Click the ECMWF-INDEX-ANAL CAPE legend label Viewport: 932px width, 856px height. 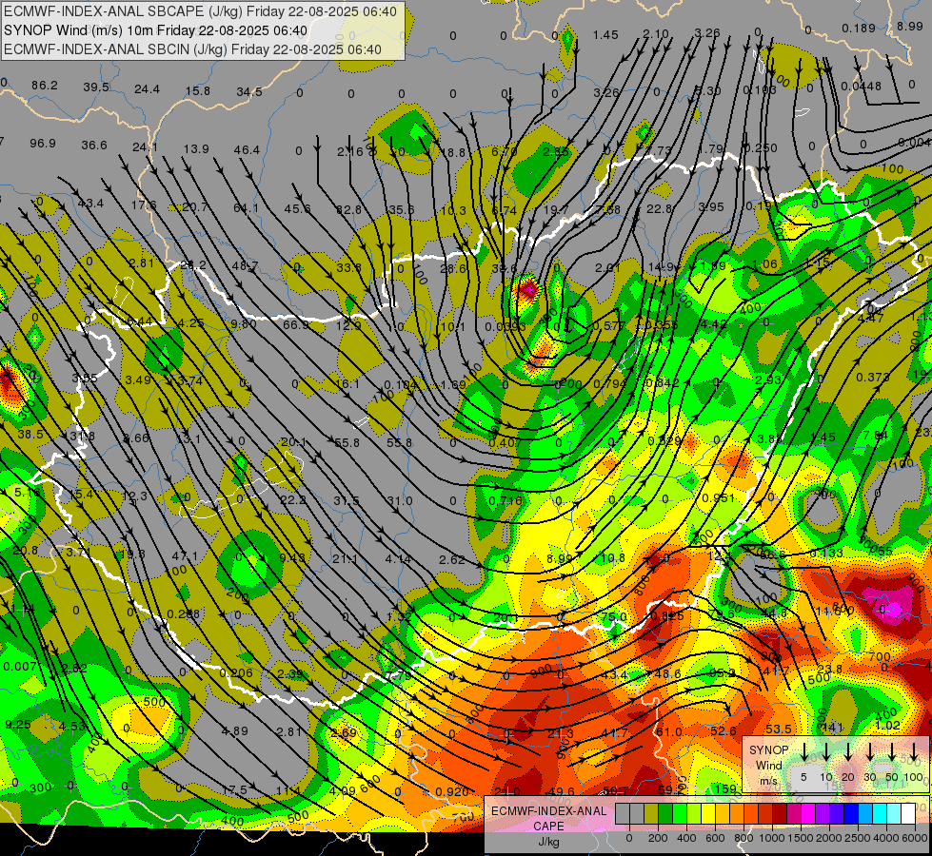548,819
